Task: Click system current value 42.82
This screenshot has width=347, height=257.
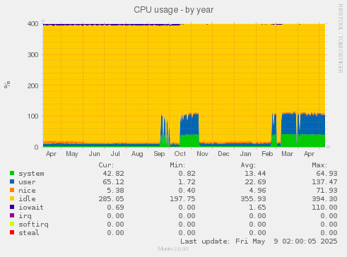Action: pyautogui.click(x=113, y=174)
